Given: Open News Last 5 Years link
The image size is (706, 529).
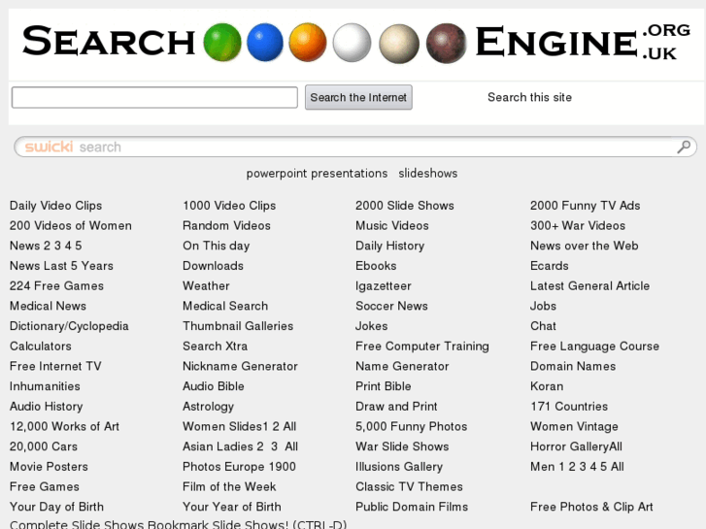Looking at the screenshot, I should coord(61,266).
